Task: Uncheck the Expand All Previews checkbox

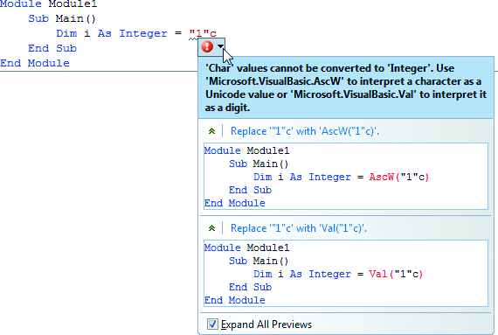Action: click(x=212, y=325)
